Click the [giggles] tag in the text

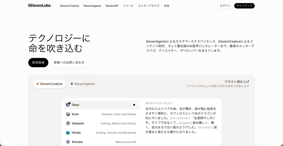(x=185, y=123)
